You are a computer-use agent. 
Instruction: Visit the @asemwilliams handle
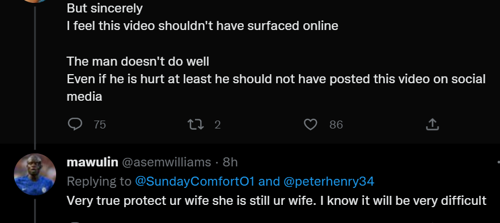167,162
